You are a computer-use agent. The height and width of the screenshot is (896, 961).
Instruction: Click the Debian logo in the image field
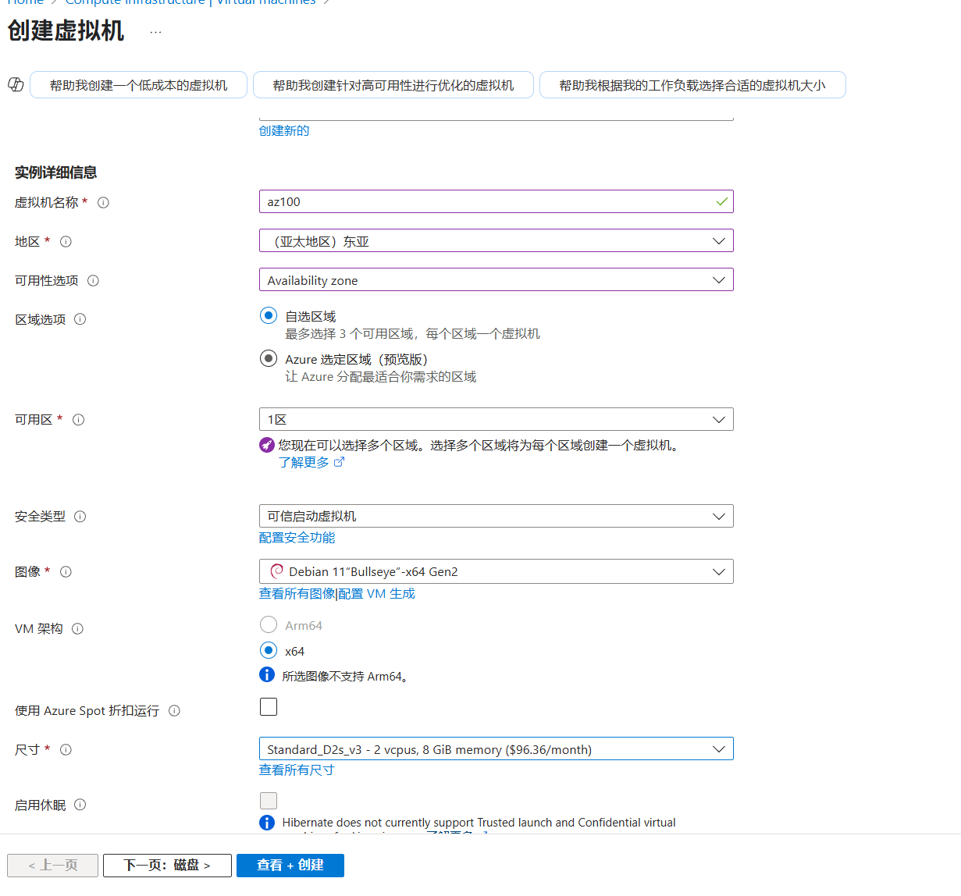click(276, 571)
